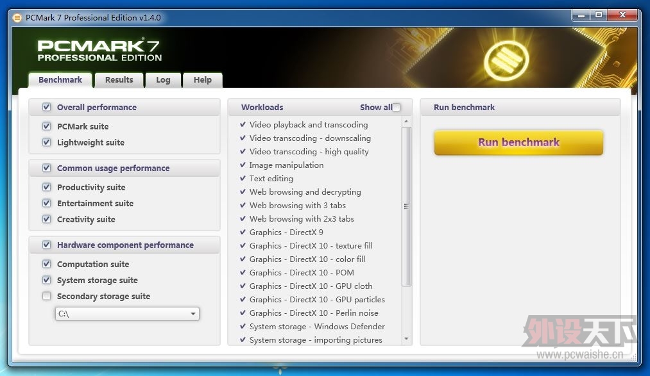Toggle the Hardware component performance checkbox
650x376 pixels.
tap(46, 245)
